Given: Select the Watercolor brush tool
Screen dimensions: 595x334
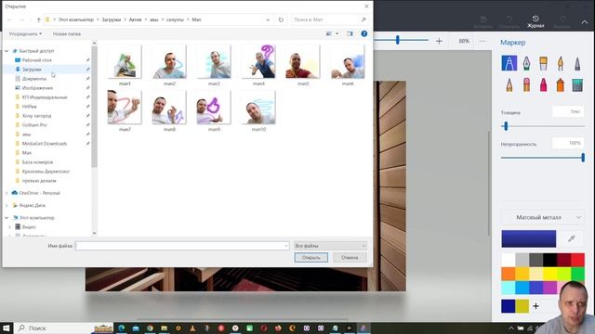Looking at the screenshot, I should (x=561, y=63).
